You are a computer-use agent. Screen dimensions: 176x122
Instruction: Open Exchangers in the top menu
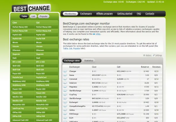(x=86, y=13)
